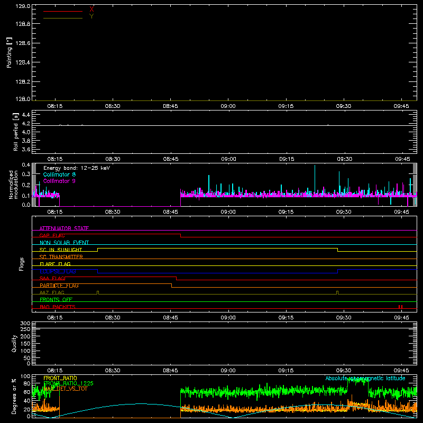Click the olive Y legend line sample
The height and width of the screenshot is (423, 423).
click(x=63, y=18)
